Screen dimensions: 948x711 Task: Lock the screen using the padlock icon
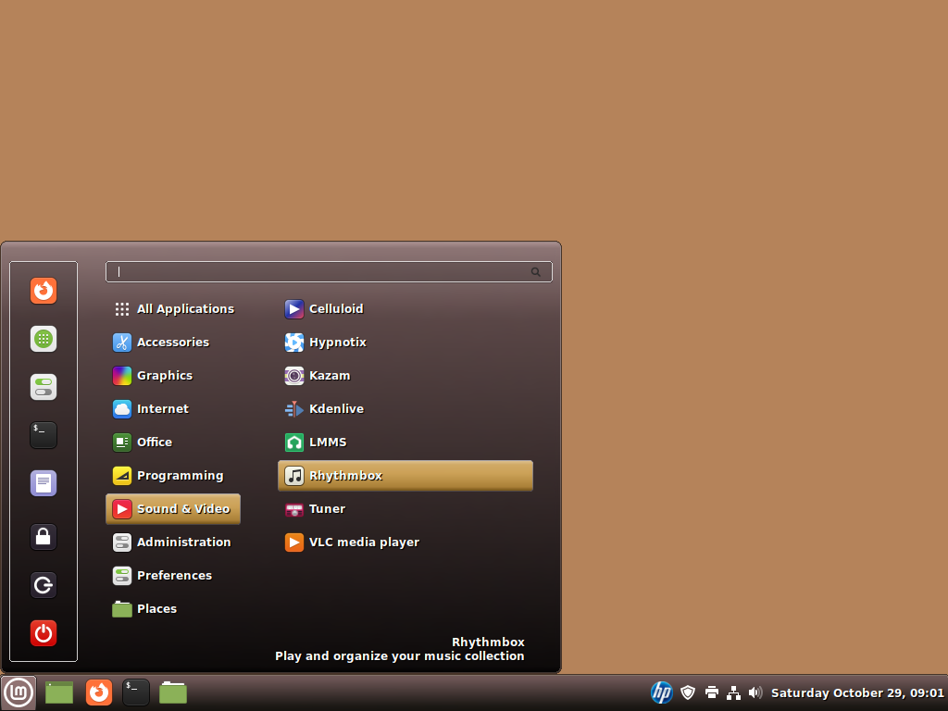coord(44,537)
